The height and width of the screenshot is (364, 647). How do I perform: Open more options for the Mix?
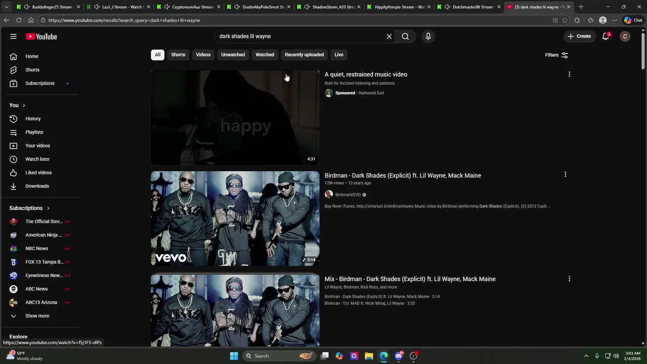pyautogui.click(x=569, y=279)
